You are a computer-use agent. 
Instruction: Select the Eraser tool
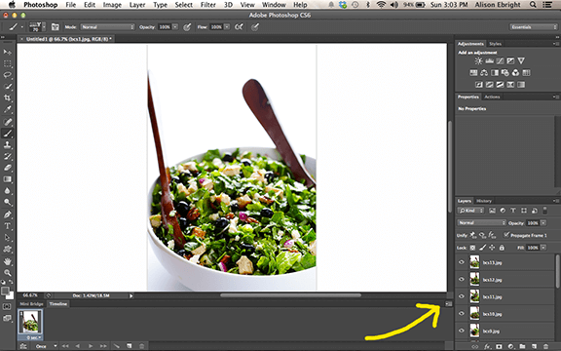7,168
